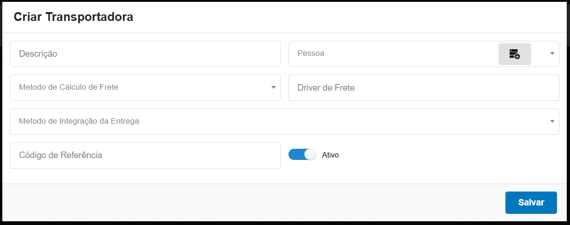Click the Código de Referência placeholder text
The image size is (570, 225).
60,155
